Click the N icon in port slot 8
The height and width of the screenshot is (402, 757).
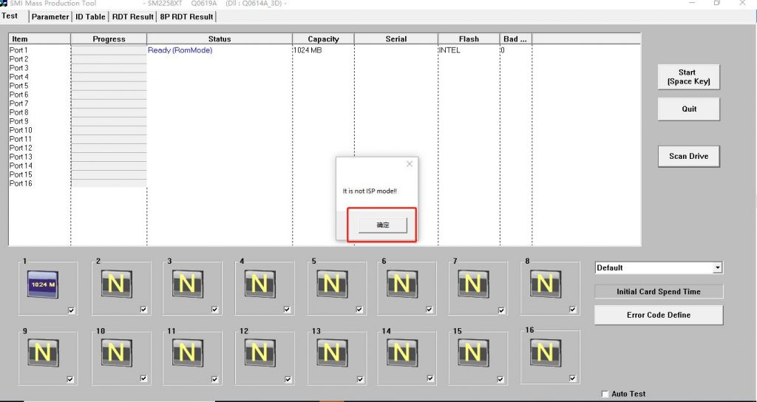coord(545,284)
